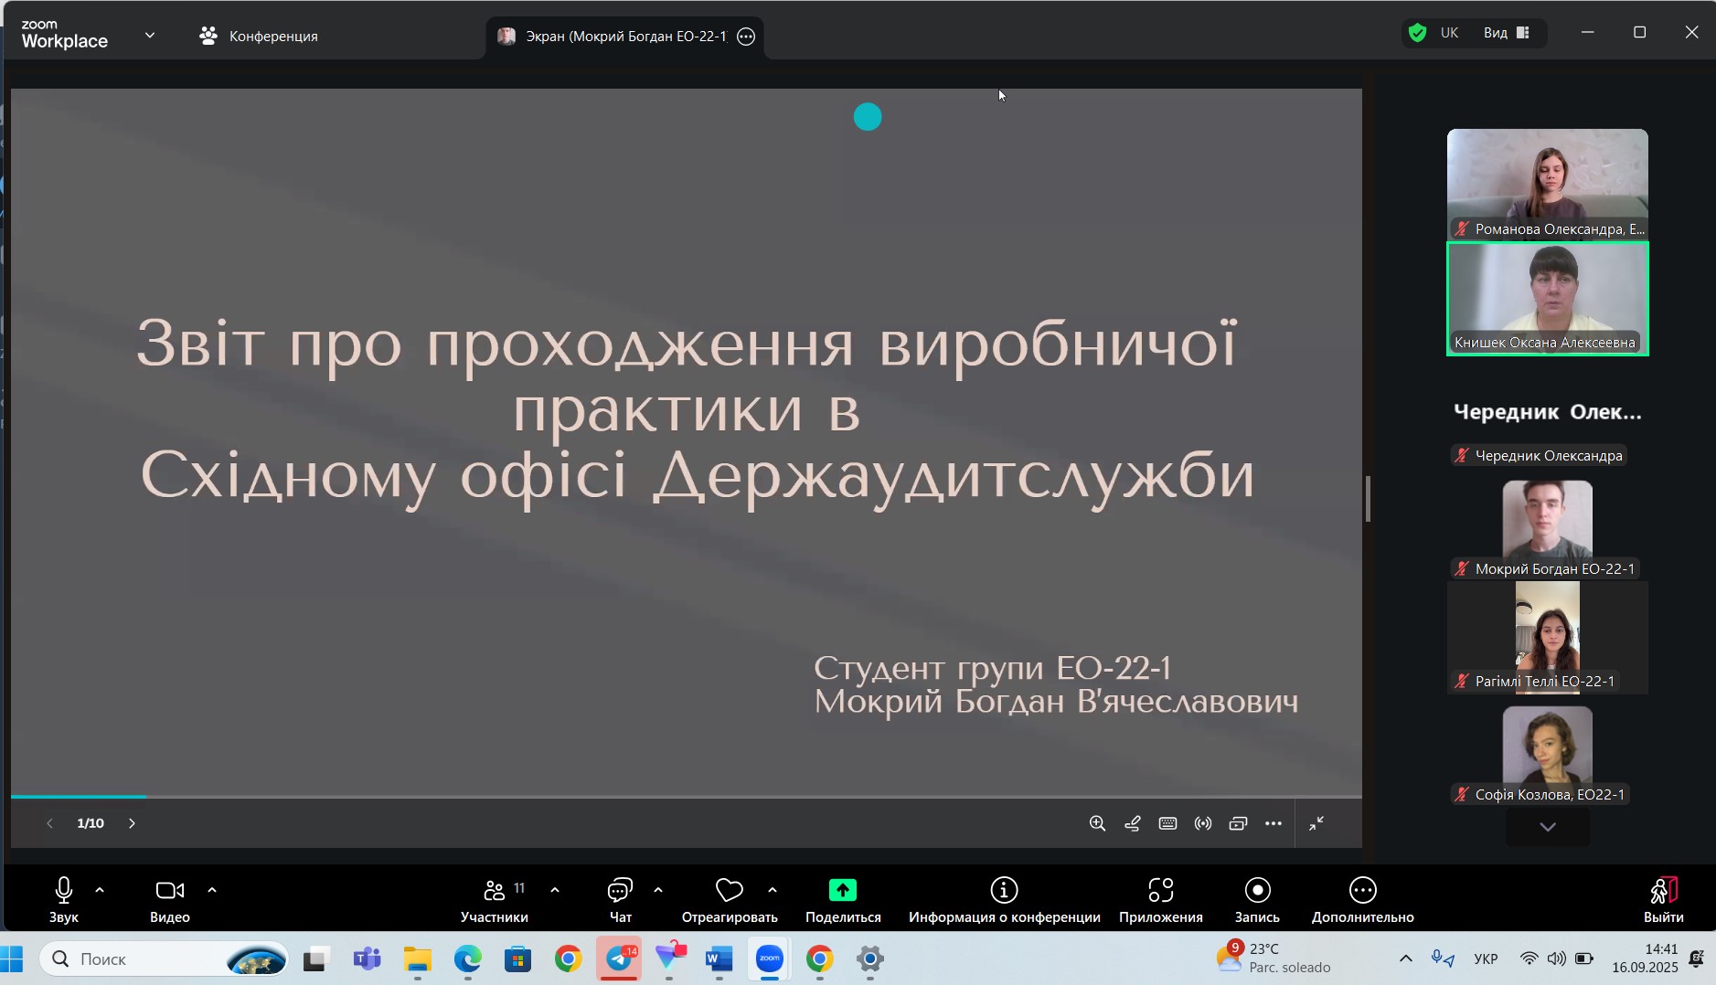This screenshot has height=985, width=1716.
Task: Click the keyboard icon in slide toolbar
Action: [x=1167, y=823]
